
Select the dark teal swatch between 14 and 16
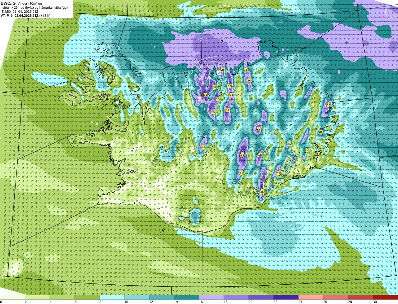(187, 297)
